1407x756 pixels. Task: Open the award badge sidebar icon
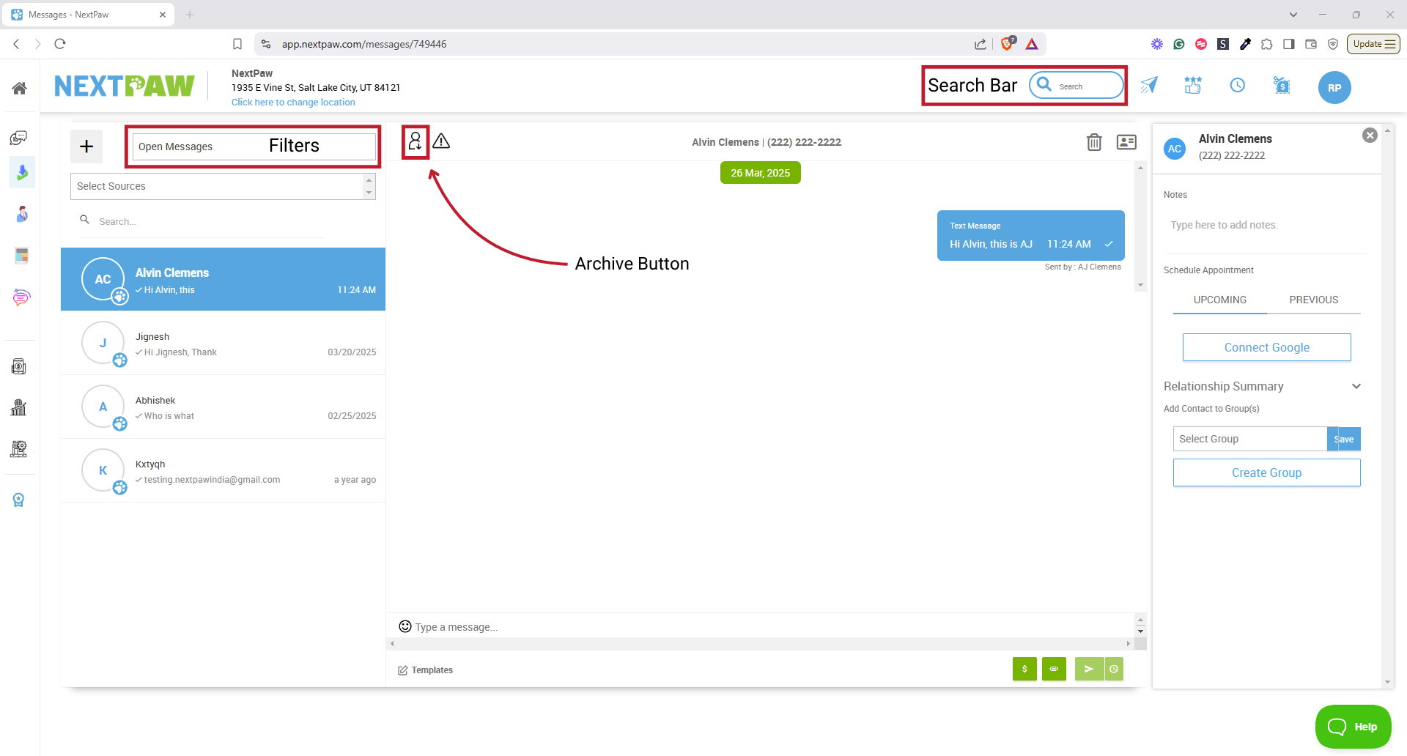(x=19, y=500)
